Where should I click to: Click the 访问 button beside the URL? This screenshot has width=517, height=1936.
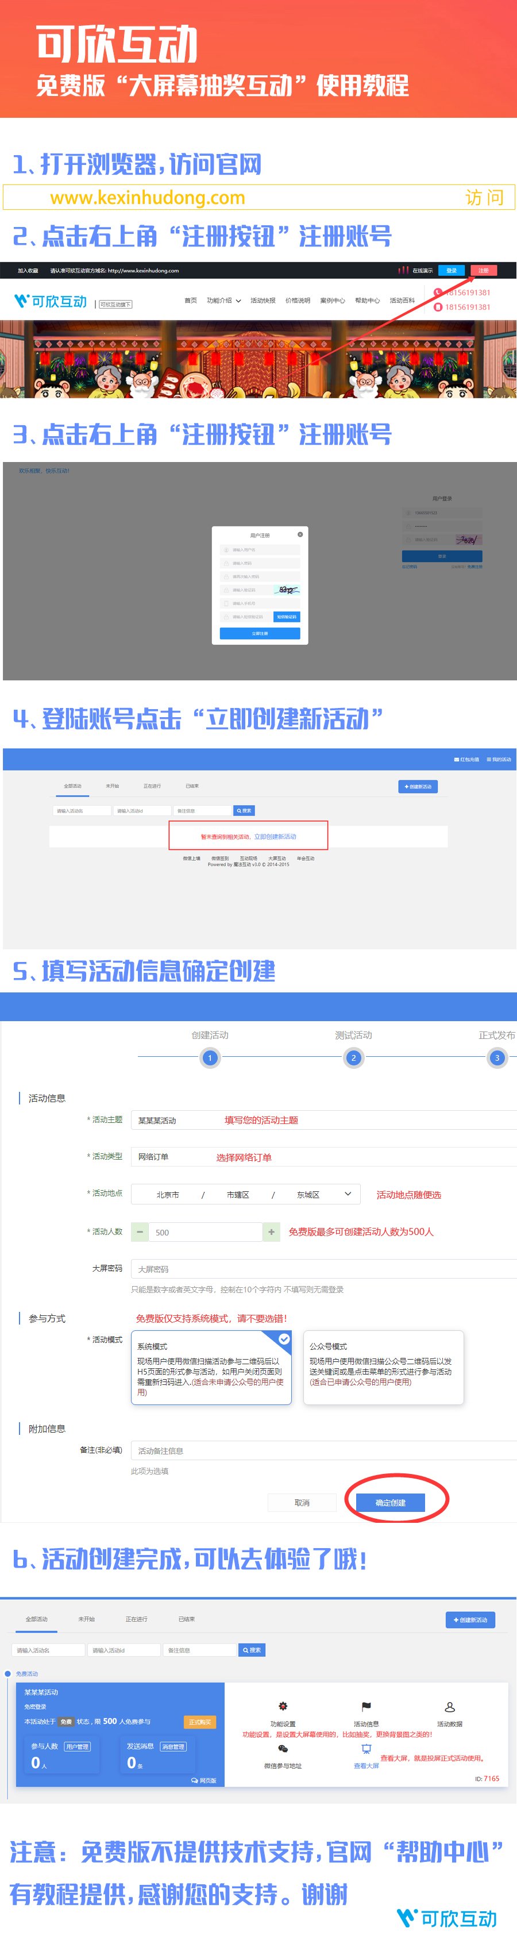[x=485, y=197]
